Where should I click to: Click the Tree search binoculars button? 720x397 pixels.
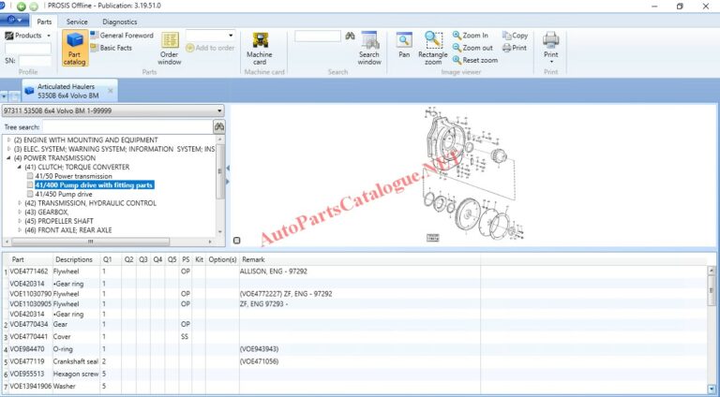pos(219,126)
